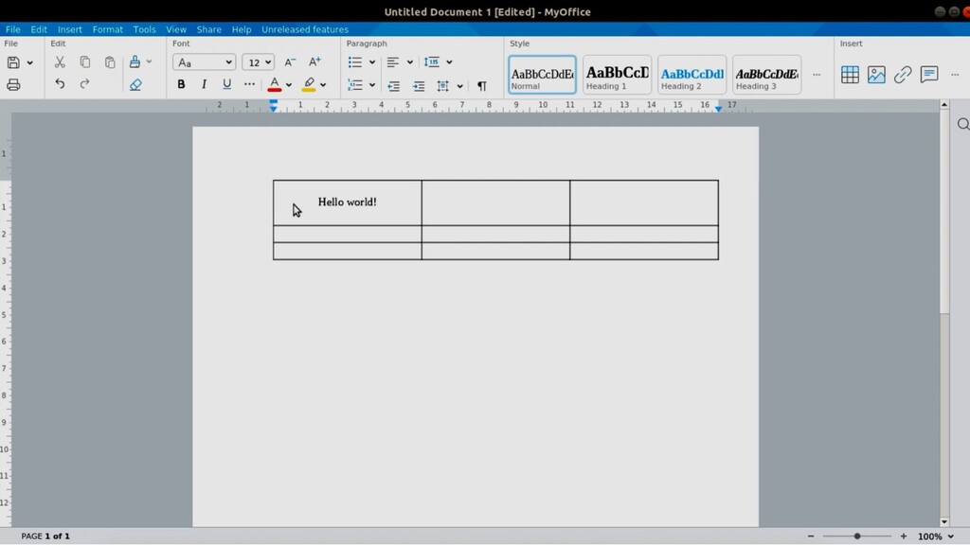Open the Edit menu
Viewport: 970px width, 545px height.
pyautogui.click(x=39, y=29)
